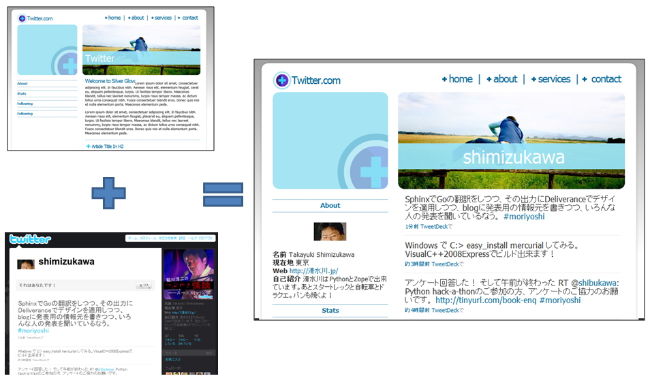Select the Windows easy_install mercurial tweet text, result page

click(x=492, y=249)
